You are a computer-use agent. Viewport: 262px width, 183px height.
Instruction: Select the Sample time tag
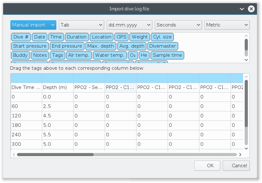(167, 55)
